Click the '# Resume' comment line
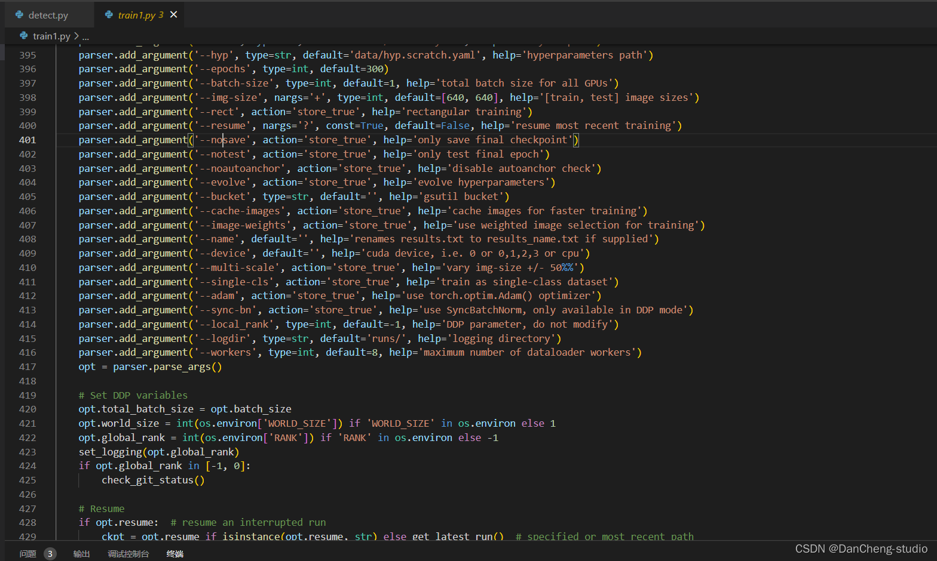The width and height of the screenshot is (937, 561). point(102,509)
